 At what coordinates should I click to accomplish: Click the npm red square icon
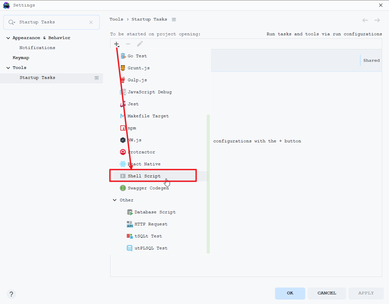[123, 128]
